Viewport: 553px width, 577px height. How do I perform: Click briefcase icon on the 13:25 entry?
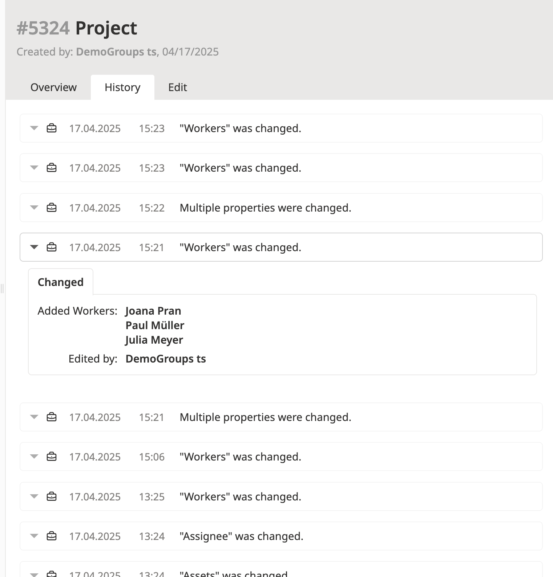[x=52, y=496]
